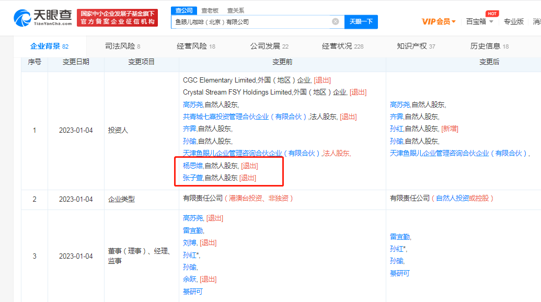
Task: Click the HOT badge above 百宝箱
Action: click(492, 14)
